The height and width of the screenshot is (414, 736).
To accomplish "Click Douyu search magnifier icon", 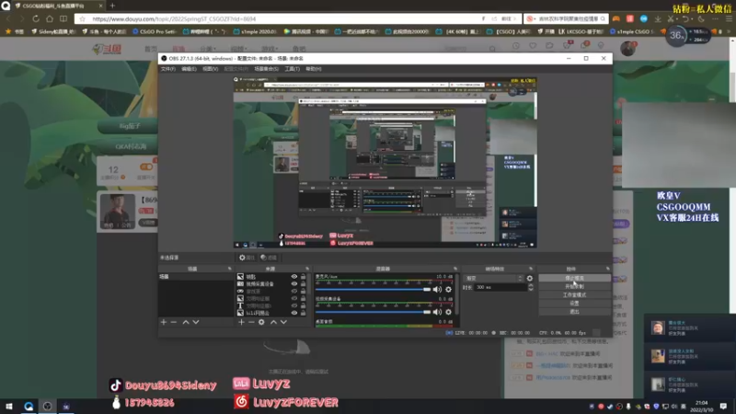I will [492, 49].
